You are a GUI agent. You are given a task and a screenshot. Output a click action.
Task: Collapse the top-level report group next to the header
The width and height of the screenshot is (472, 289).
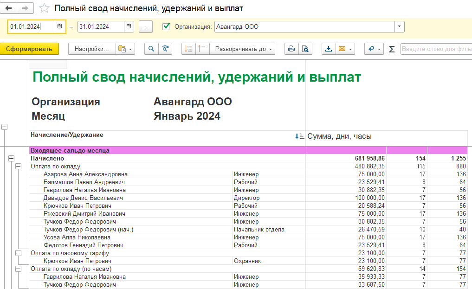click(4, 127)
